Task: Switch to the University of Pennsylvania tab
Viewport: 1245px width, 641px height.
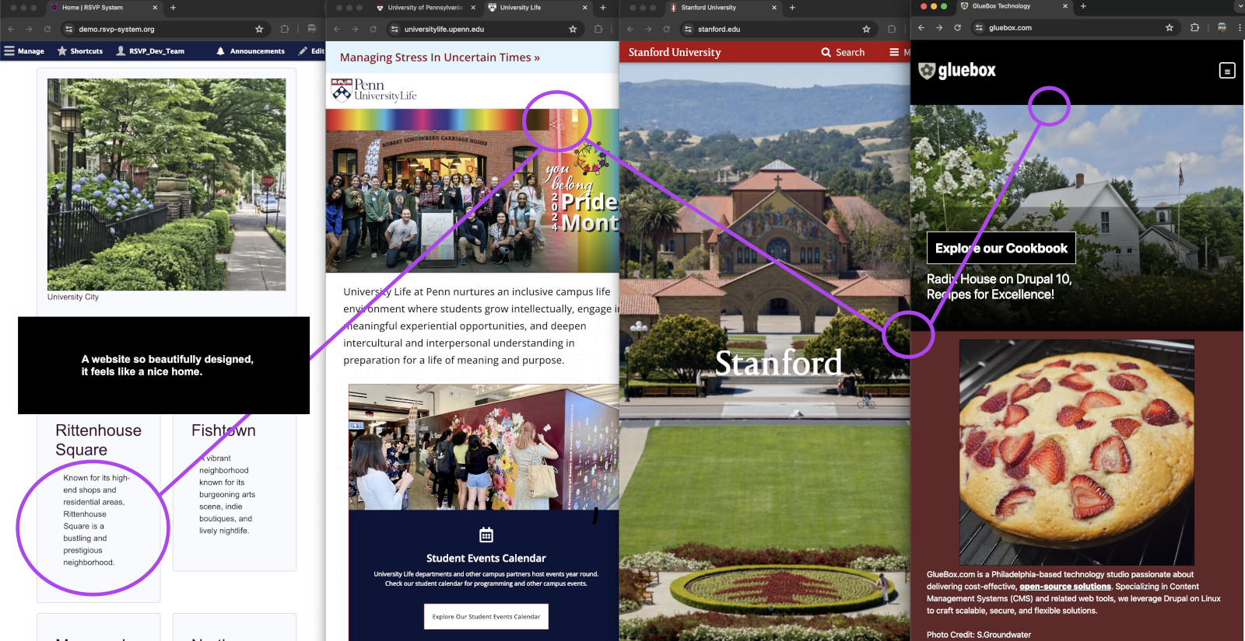Action: coord(424,8)
